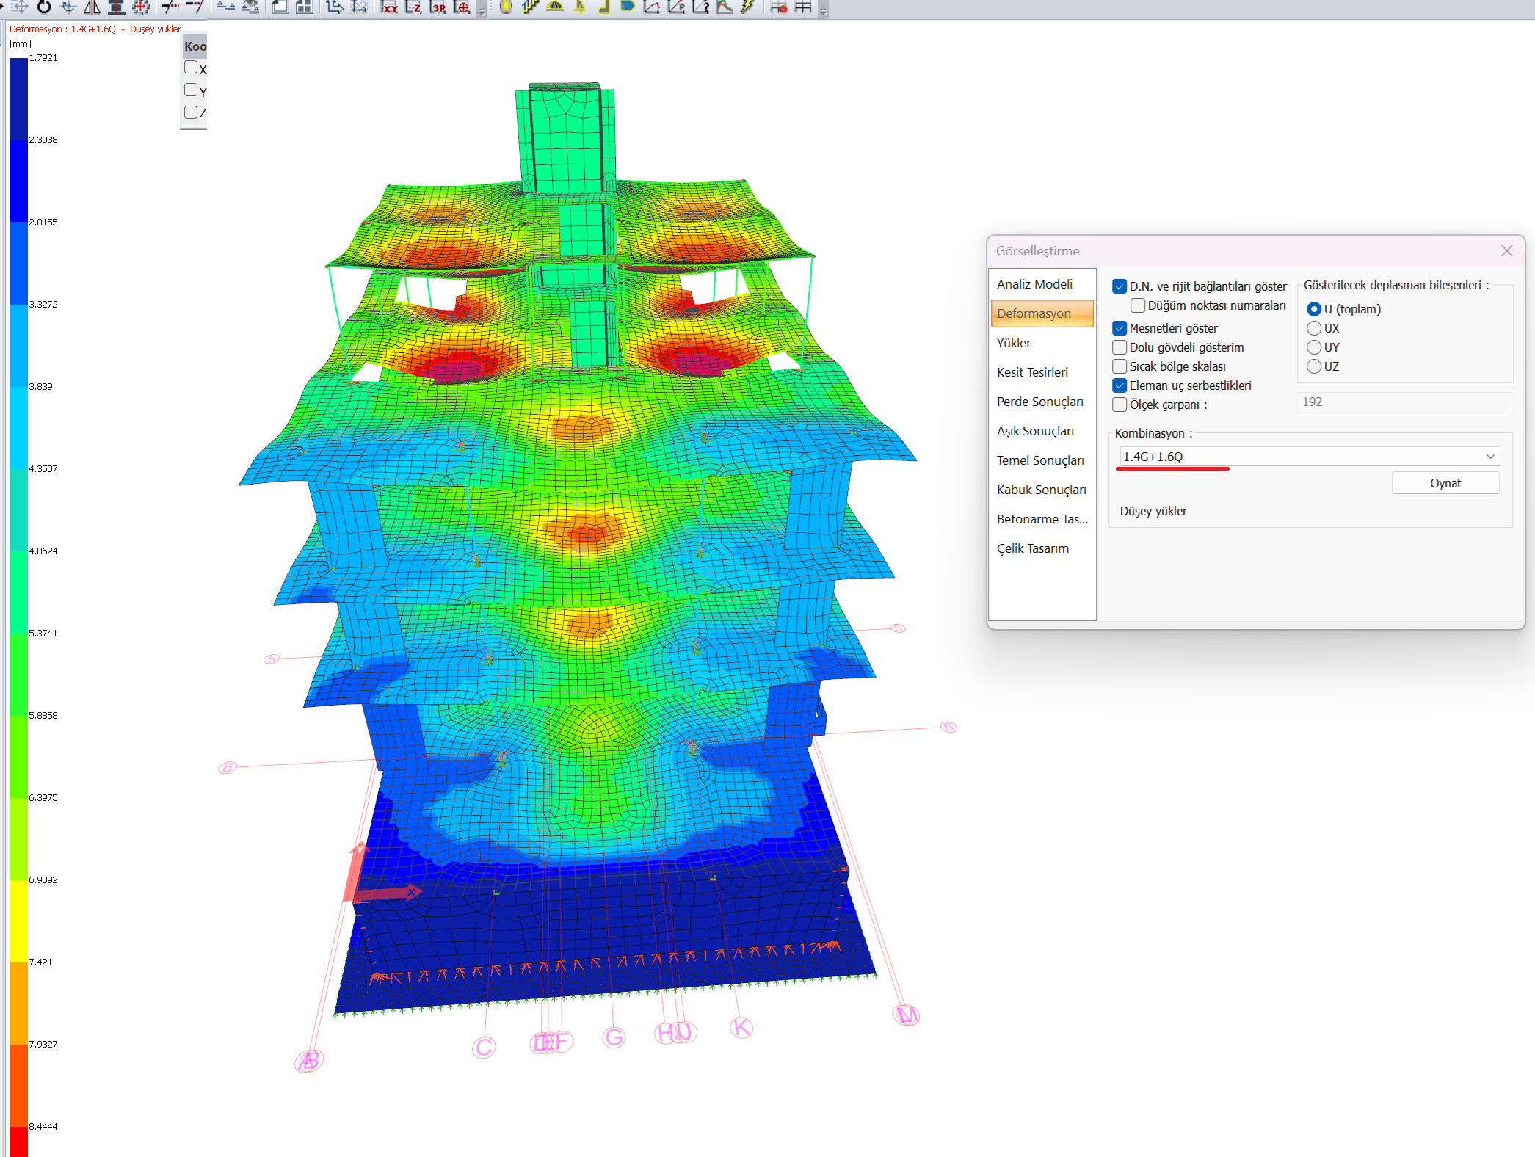Click the XY plane view icon
Image resolution: width=1535 pixels, height=1157 pixels.
[x=389, y=7]
